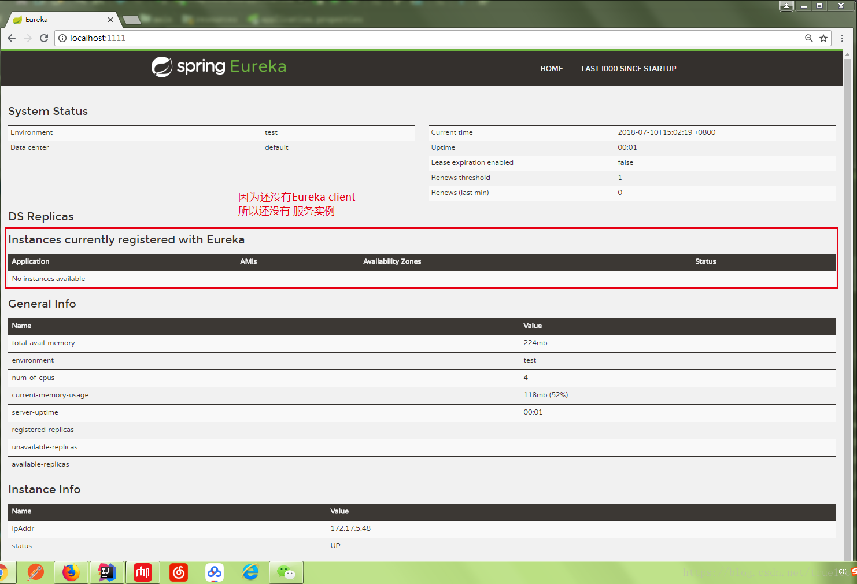Viewport: 857px width, 584px height.
Task: Click the Data center 'default' value
Action: click(x=276, y=147)
